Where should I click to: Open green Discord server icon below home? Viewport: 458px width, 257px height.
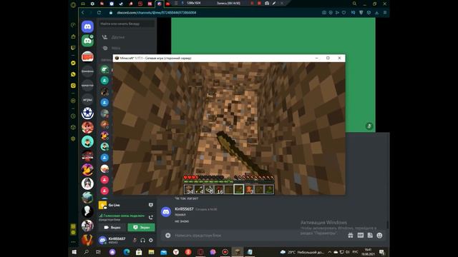[x=87, y=41]
